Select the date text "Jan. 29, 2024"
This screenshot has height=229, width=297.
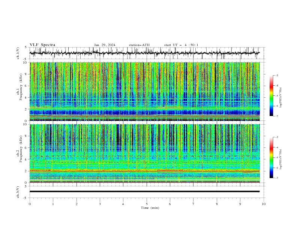coord(105,45)
